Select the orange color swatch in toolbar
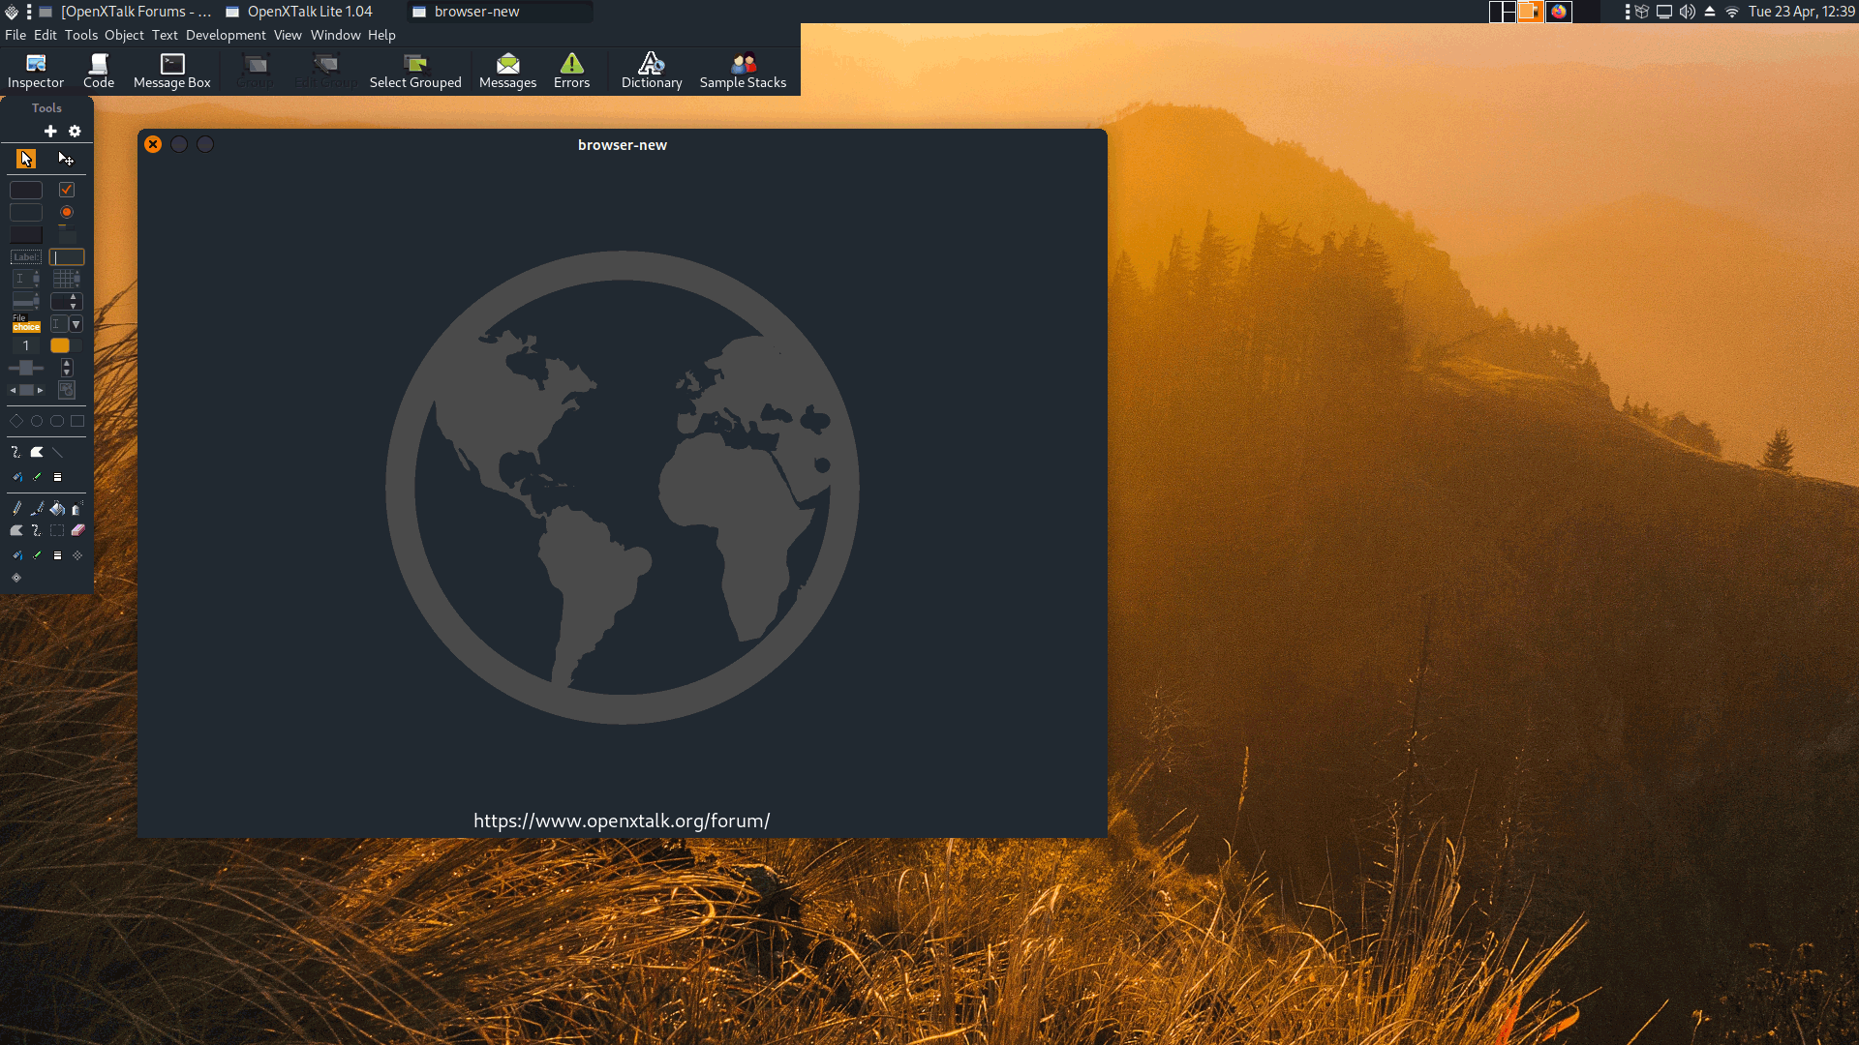1859x1045 pixels. click(x=60, y=345)
